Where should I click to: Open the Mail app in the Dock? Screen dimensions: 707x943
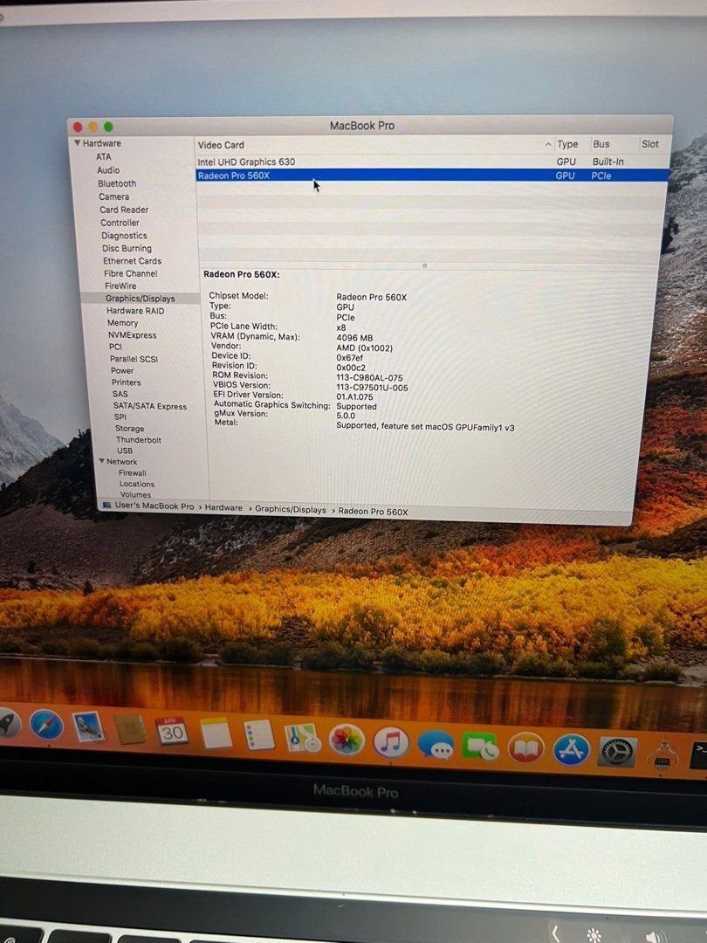[x=88, y=726]
